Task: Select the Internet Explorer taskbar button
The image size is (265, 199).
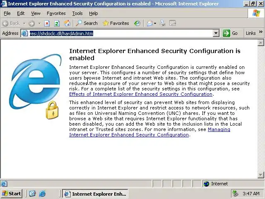Action: click(x=95, y=194)
